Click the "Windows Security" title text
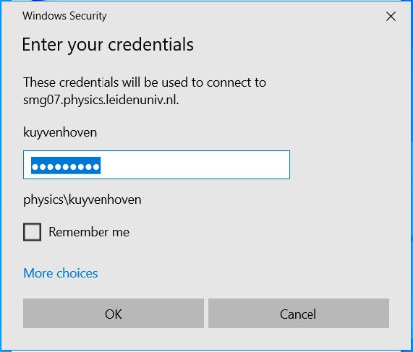Viewport: 413px width, 352px height. tap(64, 16)
